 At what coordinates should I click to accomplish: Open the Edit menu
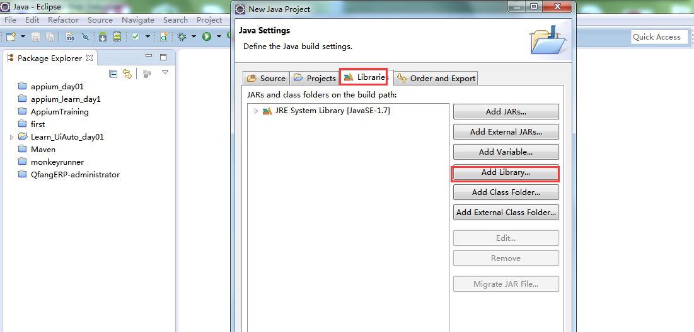click(x=32, y=20)
